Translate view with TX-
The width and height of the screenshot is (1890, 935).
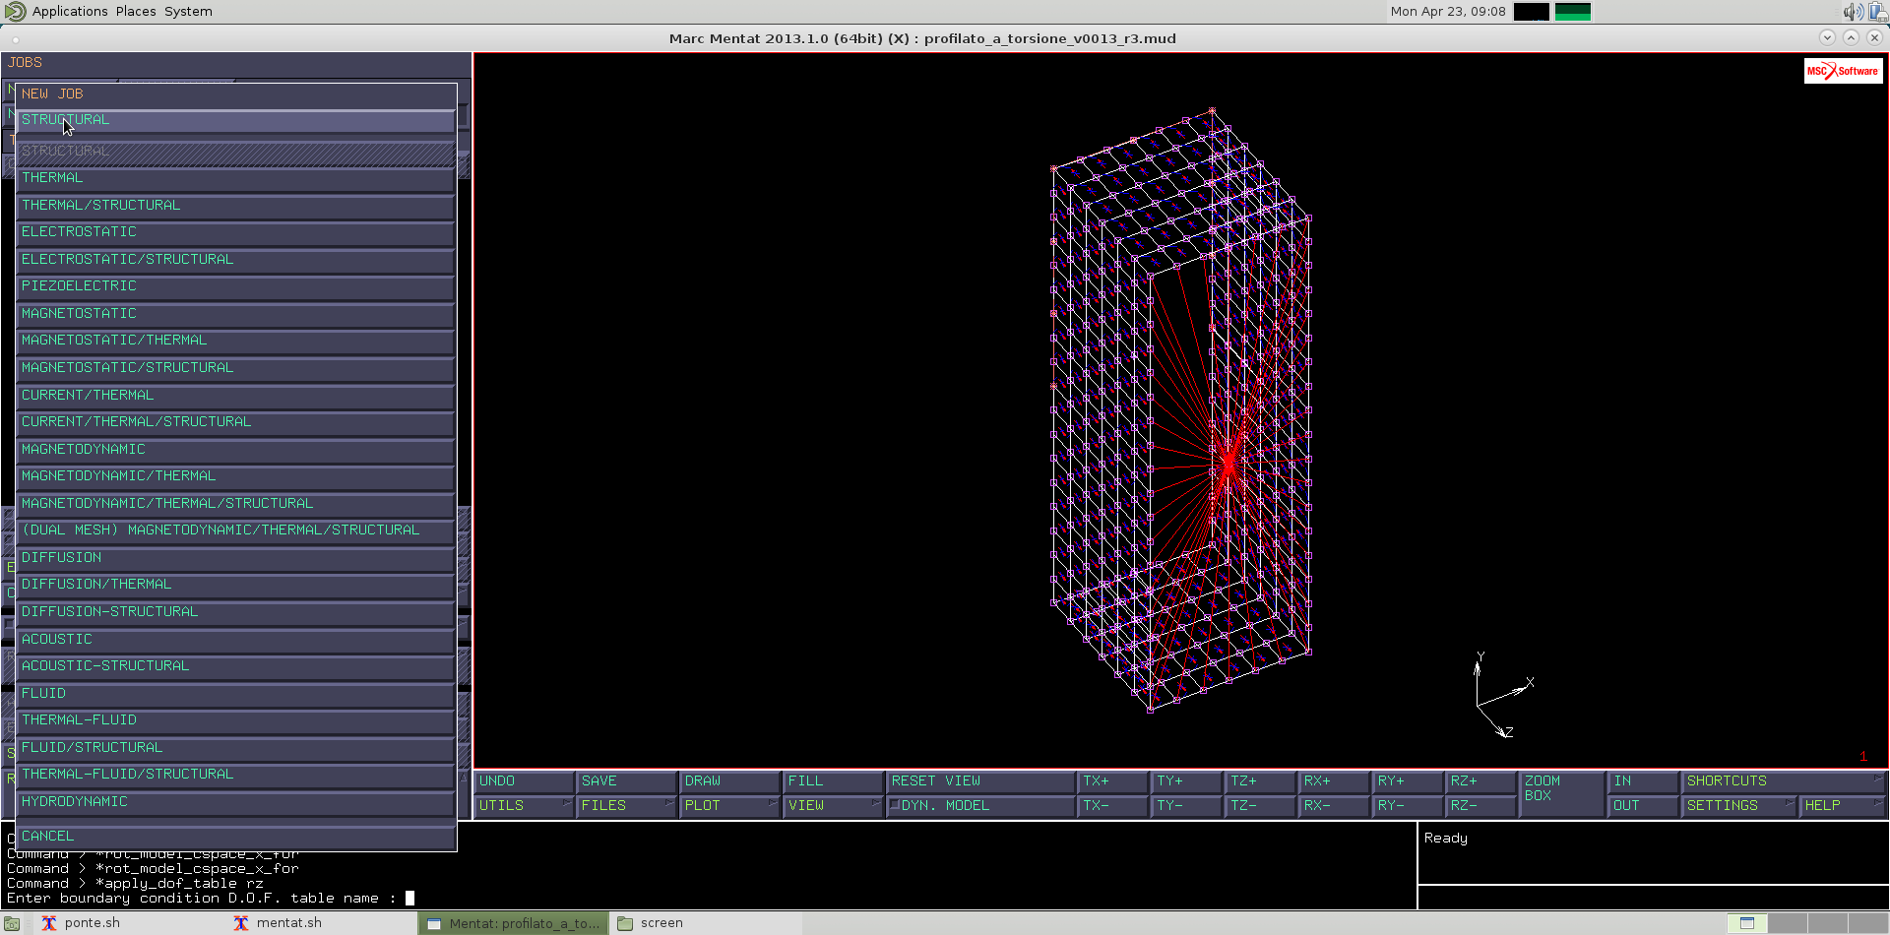1113,806
